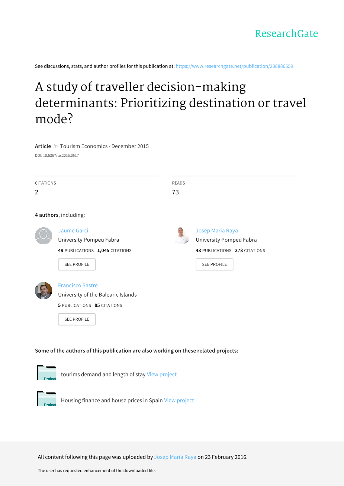Click Josep Maria Raya's profile photo
Viewport: 344px width, 486px height.
tap(182, 236)
